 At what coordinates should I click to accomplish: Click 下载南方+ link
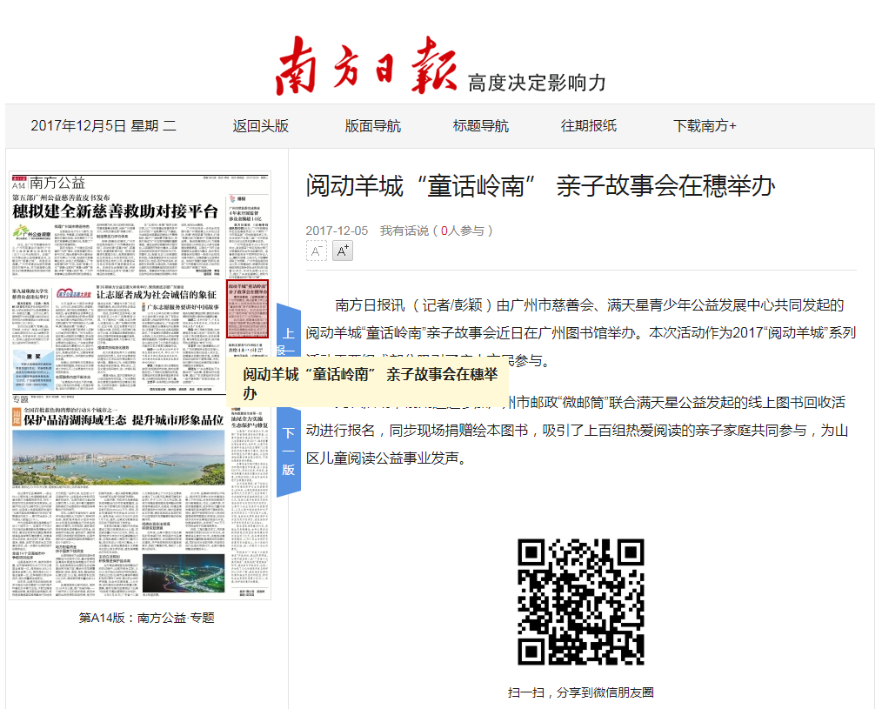point(705,126)
